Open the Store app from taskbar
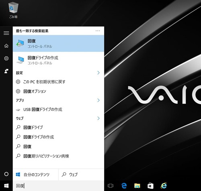Viewport: 201px width, 191px height. pos(150,186)
